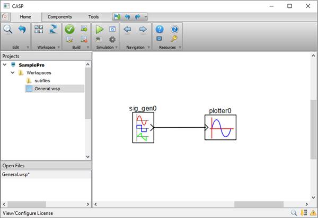318x218 pixels.
Task: Open the Tools ribbon tab
Action: 93,17
